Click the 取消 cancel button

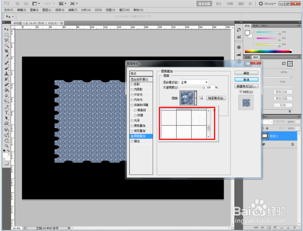(x=246, y=80)
